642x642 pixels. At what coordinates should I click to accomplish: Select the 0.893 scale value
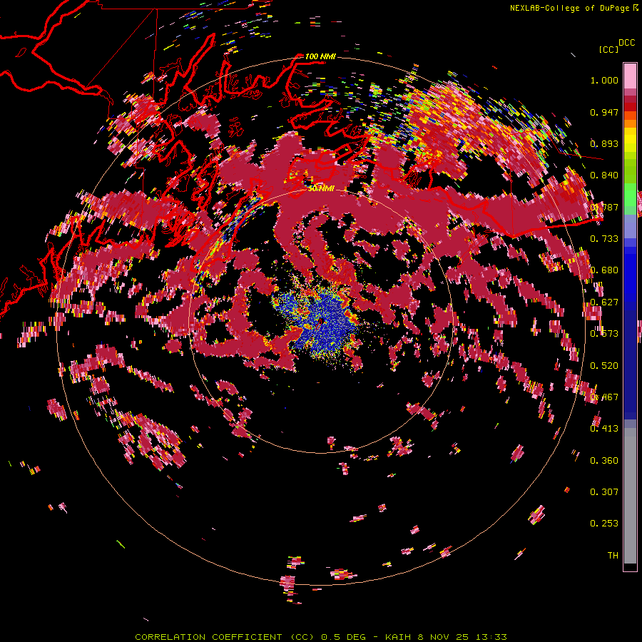click(x=604, y=143)
